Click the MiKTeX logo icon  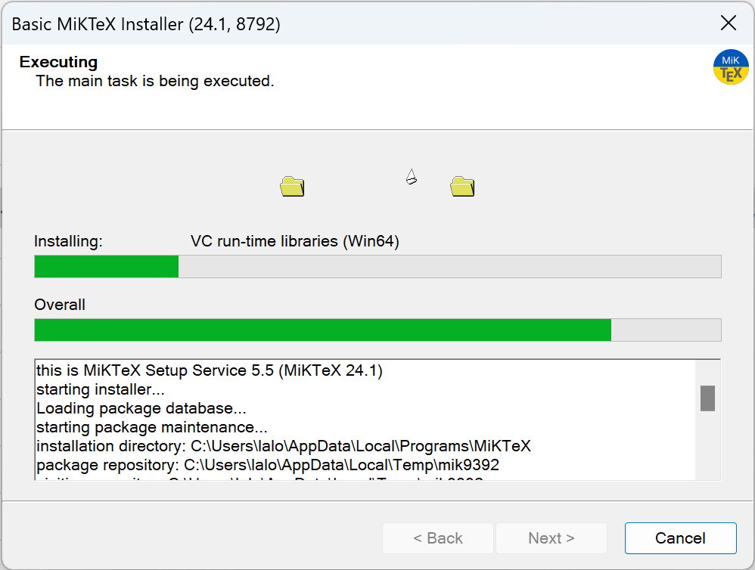[x=731, y=67]
